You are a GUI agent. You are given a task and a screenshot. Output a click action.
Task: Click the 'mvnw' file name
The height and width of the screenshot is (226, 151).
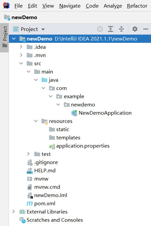41,179
